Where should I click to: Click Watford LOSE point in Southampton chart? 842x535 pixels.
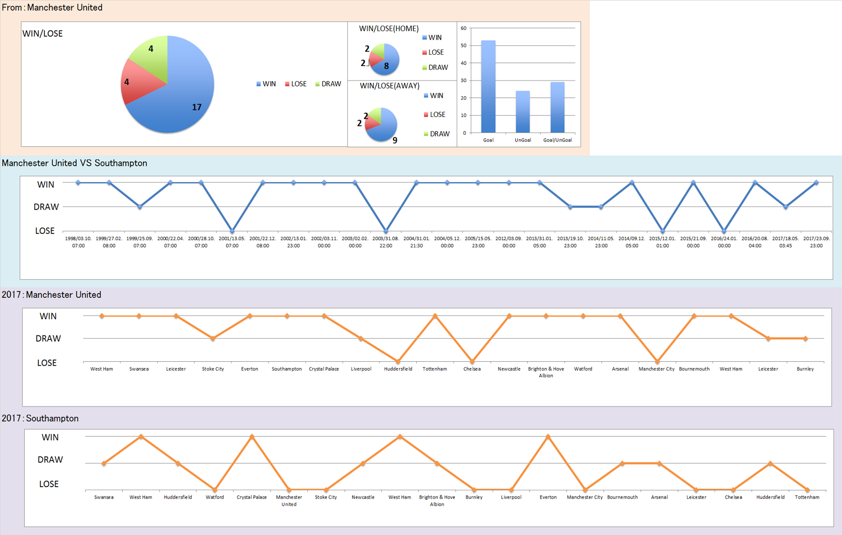point(215,490)
